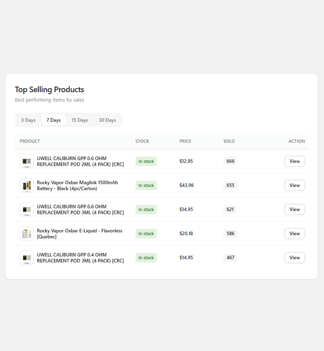Click the Top Selling Products heading

click(x=49, y=89)
